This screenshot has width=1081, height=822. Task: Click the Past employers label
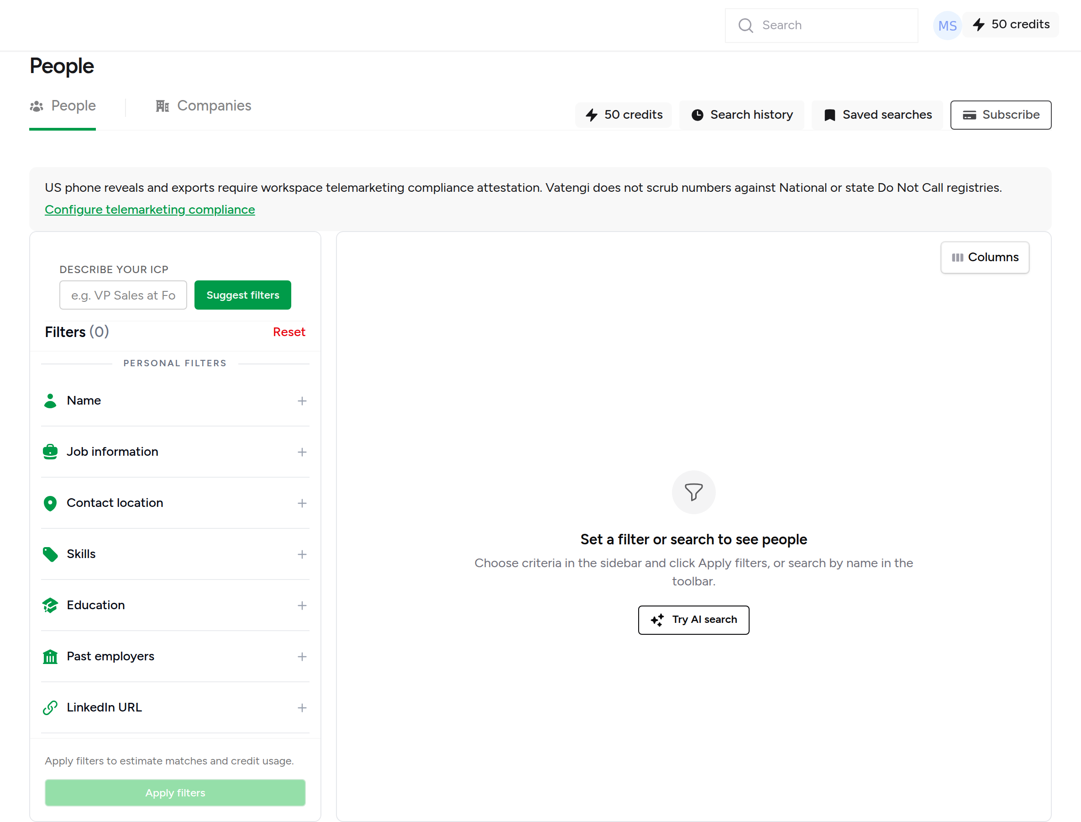[x=110, y=656]
